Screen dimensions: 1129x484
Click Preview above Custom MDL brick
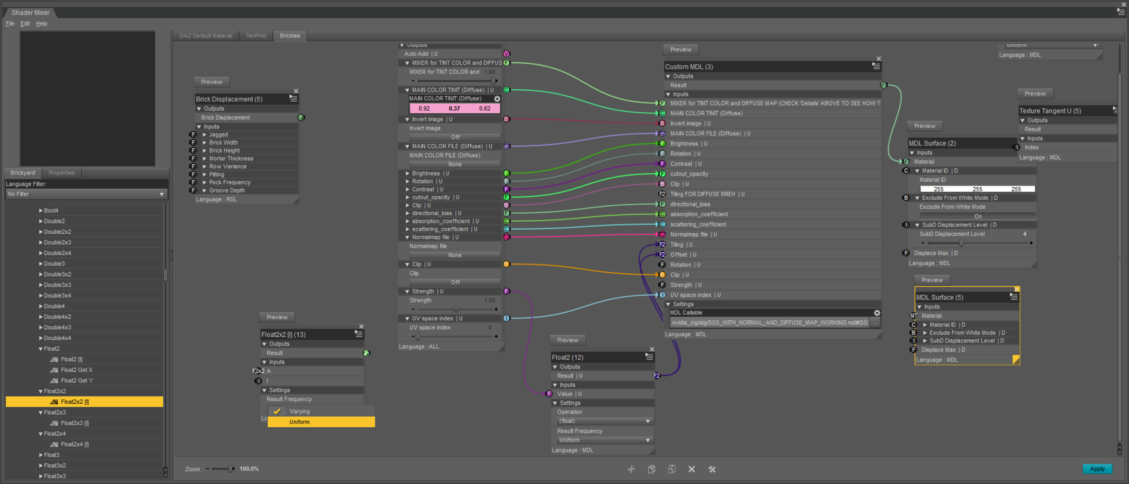pos(680,50)
